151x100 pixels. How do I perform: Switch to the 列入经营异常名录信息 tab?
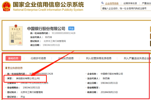click(99, 58)
